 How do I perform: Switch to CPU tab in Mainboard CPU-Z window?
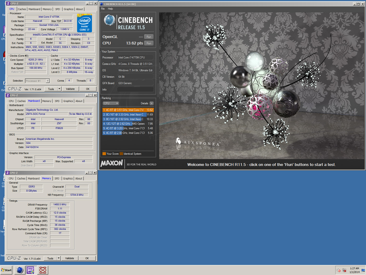click(x=11, y=101)
